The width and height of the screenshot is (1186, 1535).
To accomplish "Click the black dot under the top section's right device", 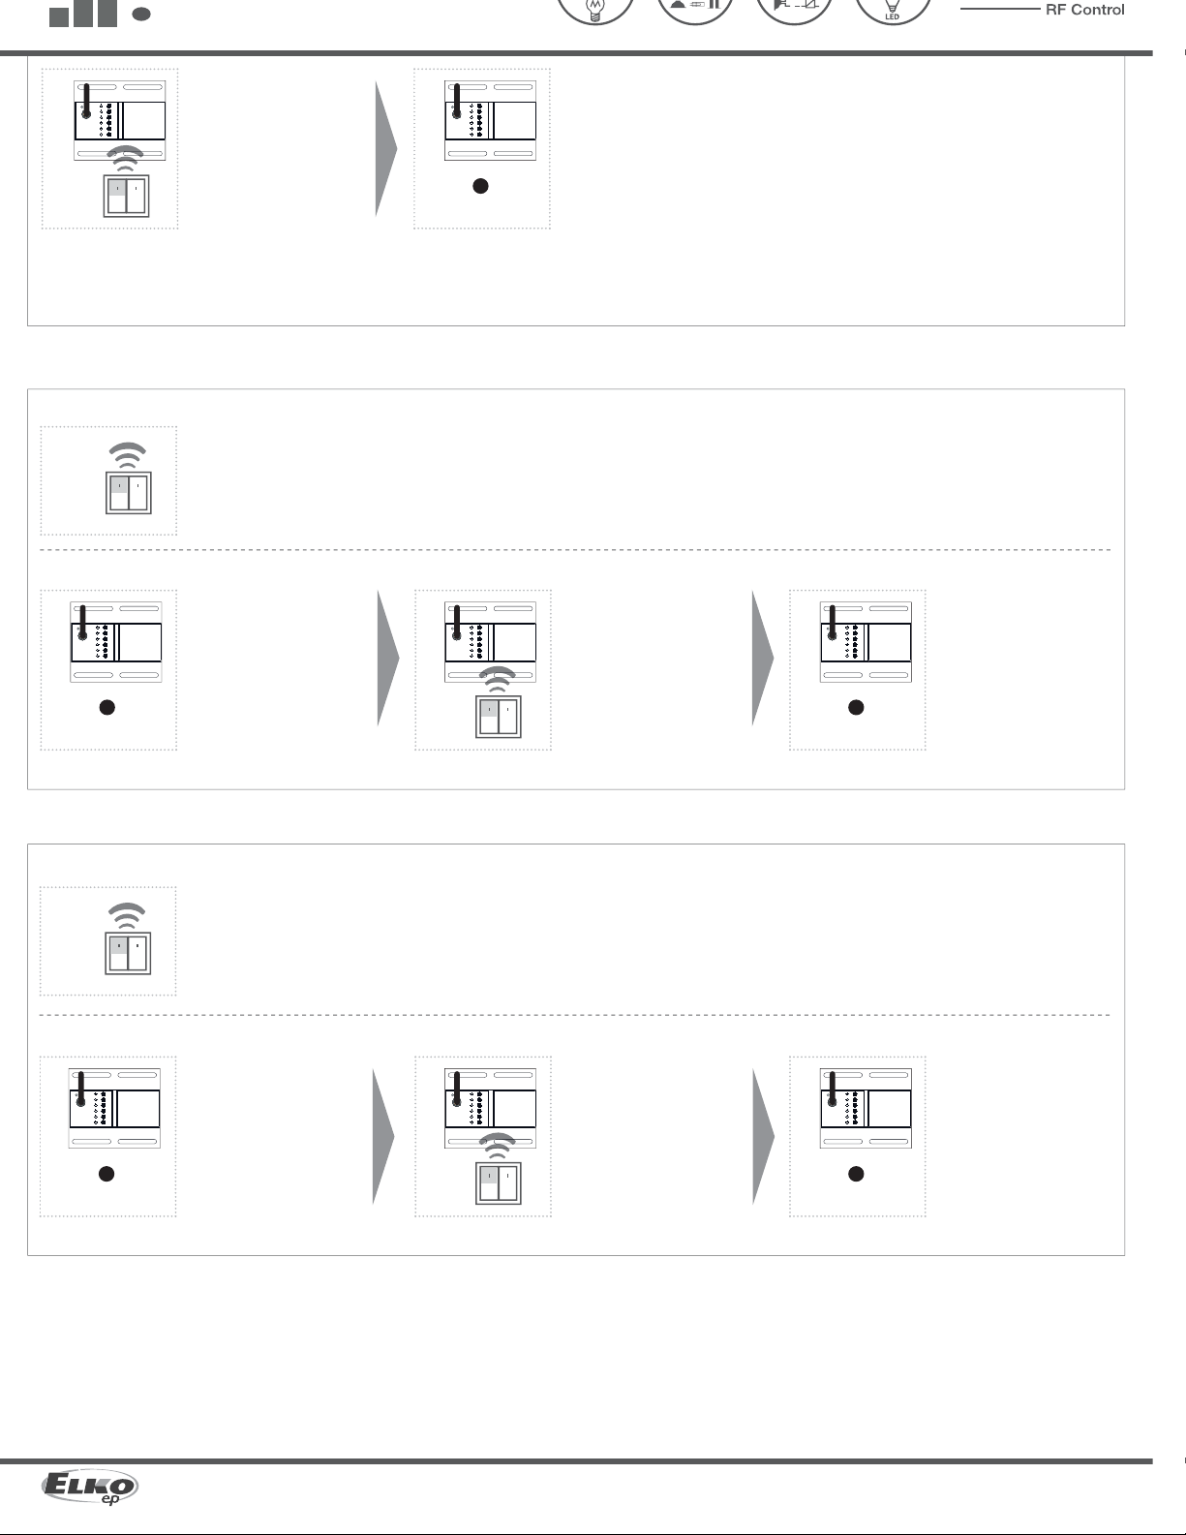I will 480,186.
